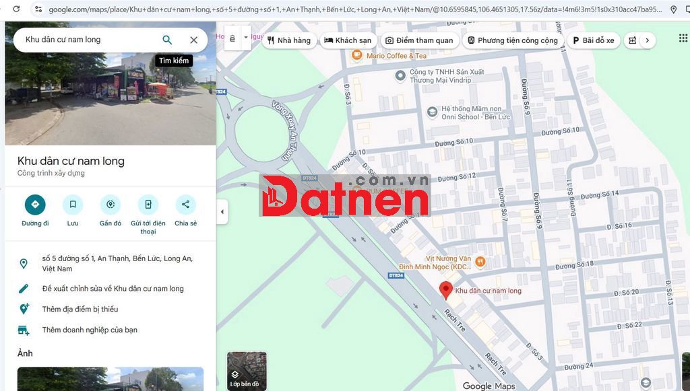Click Đề xuất chỉnh sửa link

(x=113, y=289)
